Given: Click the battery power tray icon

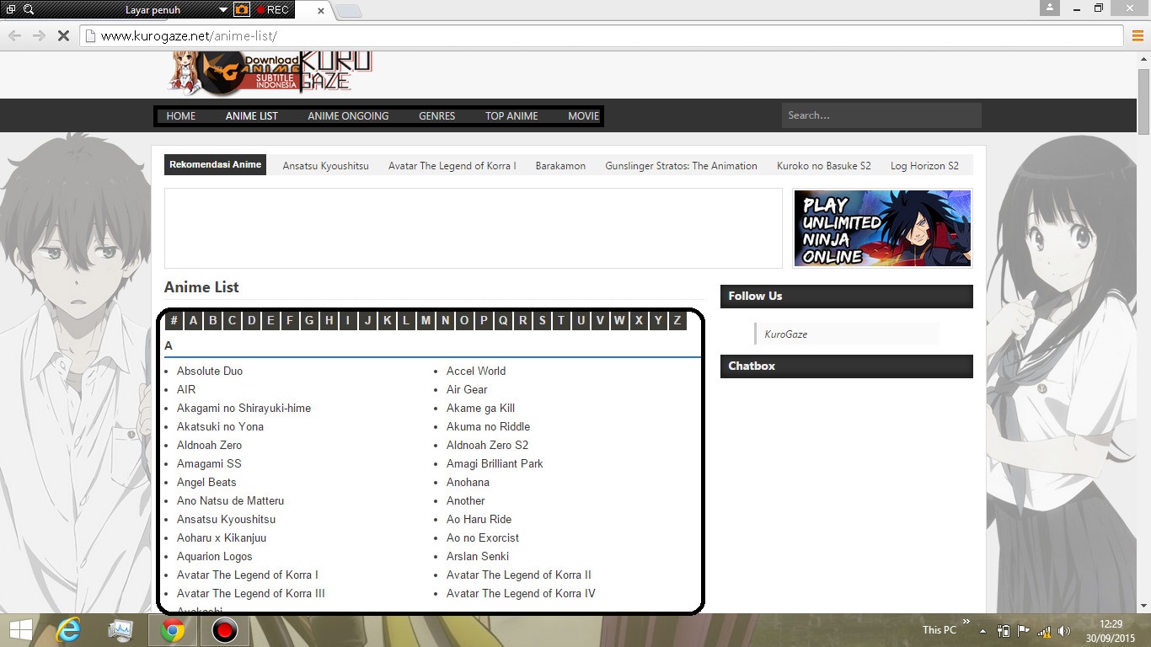Looking at the screenshot, I should (1004, 630).
